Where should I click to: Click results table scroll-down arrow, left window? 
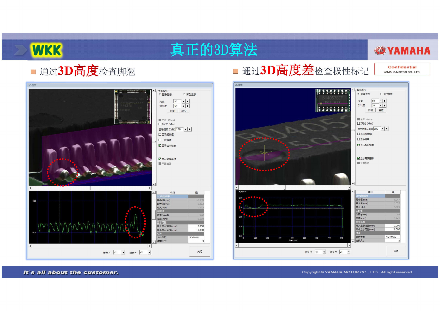154,242
